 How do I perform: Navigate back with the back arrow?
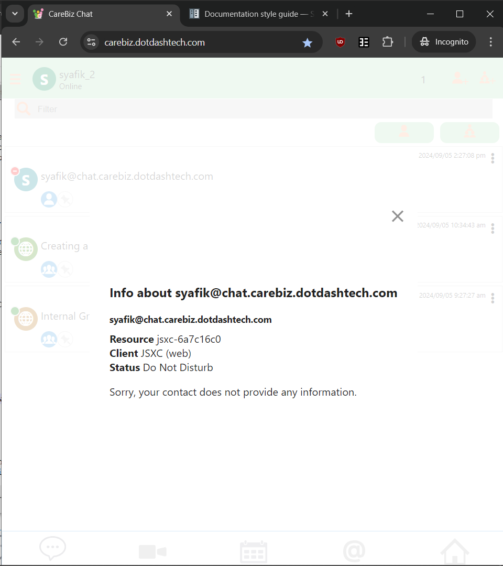click(16, 42)
